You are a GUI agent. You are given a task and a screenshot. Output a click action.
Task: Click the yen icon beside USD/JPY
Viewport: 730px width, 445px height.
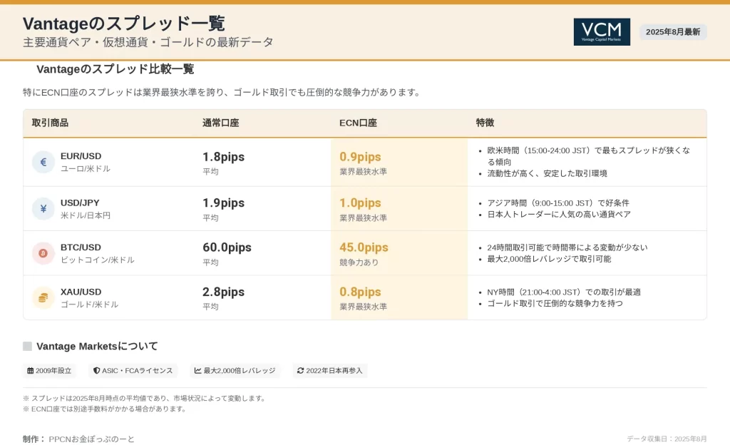(43, 208)
